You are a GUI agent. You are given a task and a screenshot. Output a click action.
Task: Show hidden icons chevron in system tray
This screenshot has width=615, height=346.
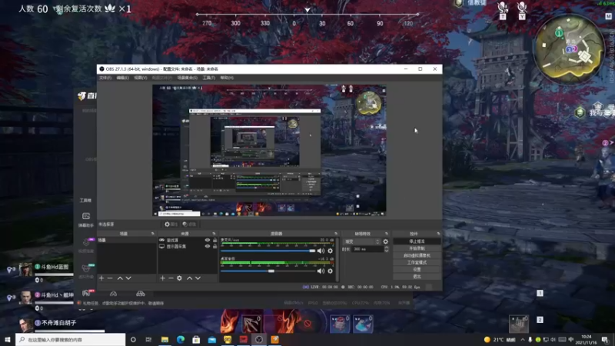tap(523, 340)
